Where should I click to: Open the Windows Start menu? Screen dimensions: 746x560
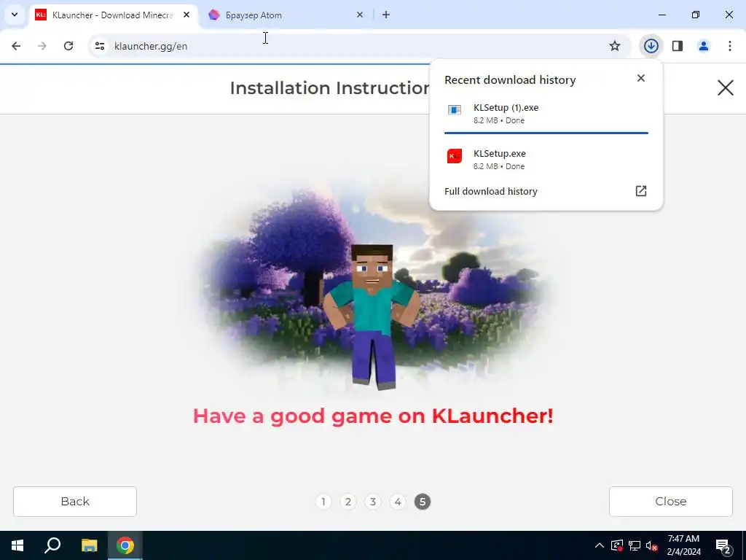pyautogui.click(x=17, y=545)
